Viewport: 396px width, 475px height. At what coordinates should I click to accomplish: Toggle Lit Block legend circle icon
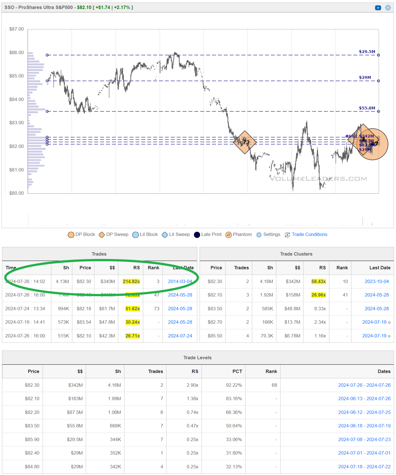click(x=135, y=235)
